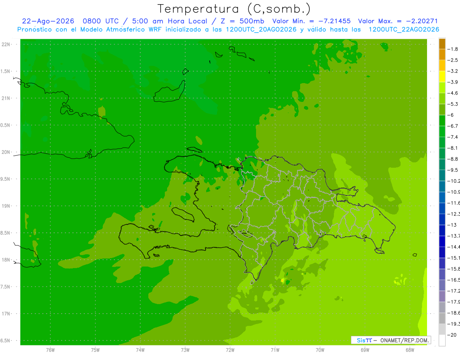Click the '-9.5' legend value
This screenshot has width=460, height=355.
coord(453,170)
